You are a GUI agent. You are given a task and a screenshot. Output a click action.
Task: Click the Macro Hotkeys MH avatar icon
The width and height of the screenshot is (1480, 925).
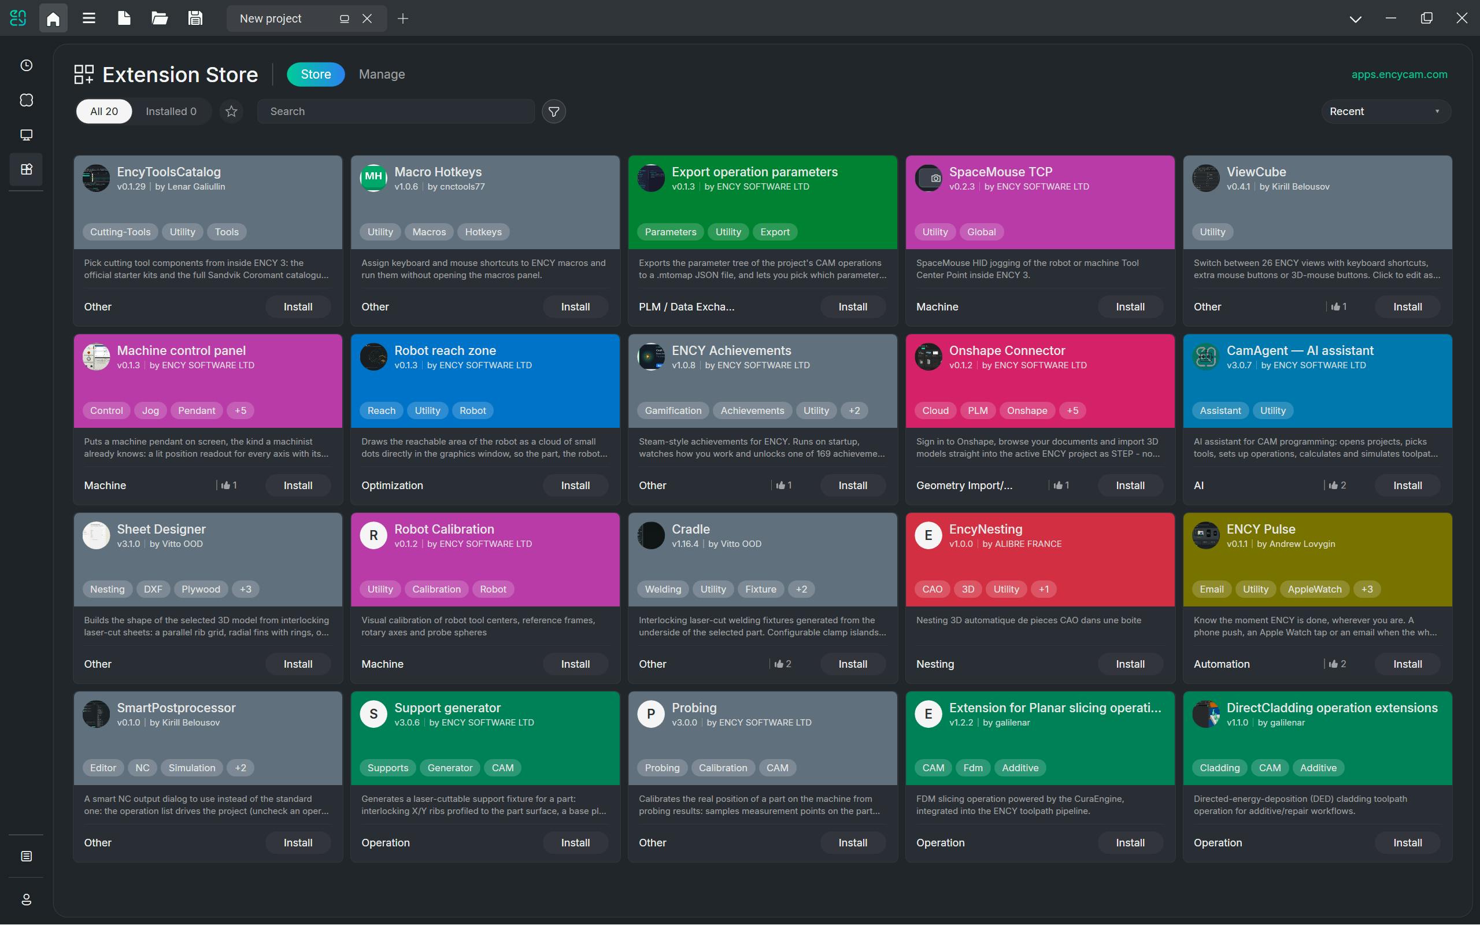(x=373, y=177)
